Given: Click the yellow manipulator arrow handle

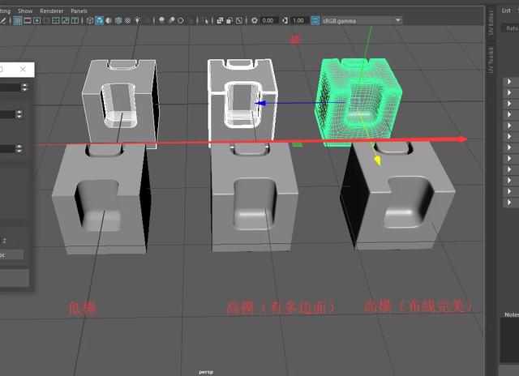Looking at the screenshot, I should click(377, 160).
